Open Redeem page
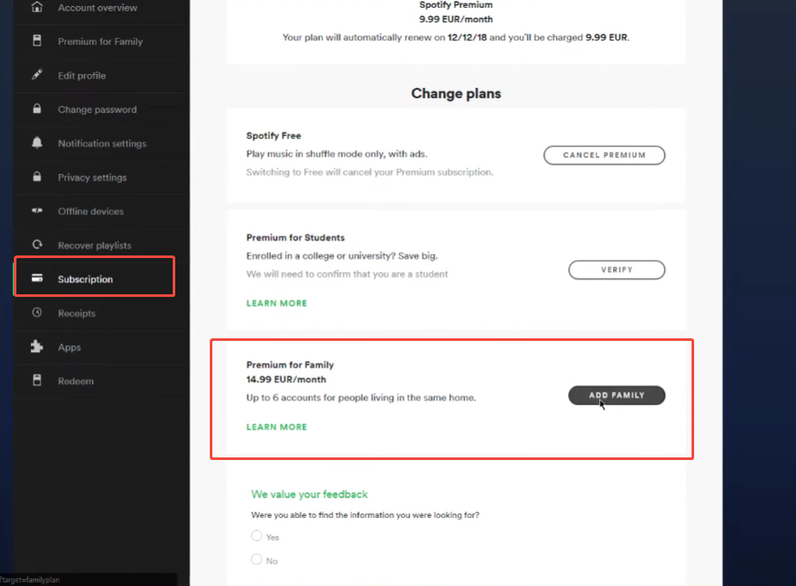 [76, 381]
